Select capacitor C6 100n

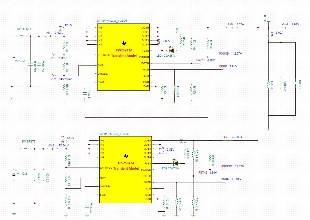click(43, 175)
